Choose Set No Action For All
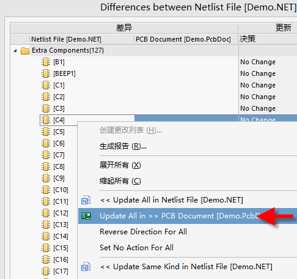The image size is (297, 279). tap(136, 248)
